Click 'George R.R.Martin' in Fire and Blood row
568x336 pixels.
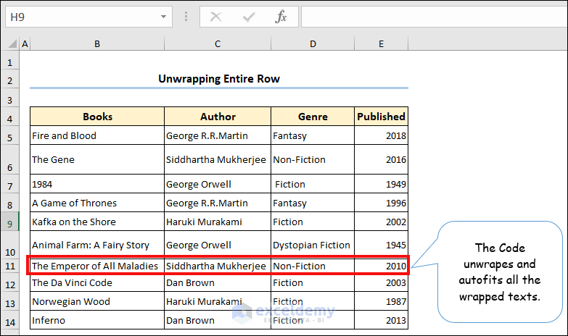click(218, 135)
